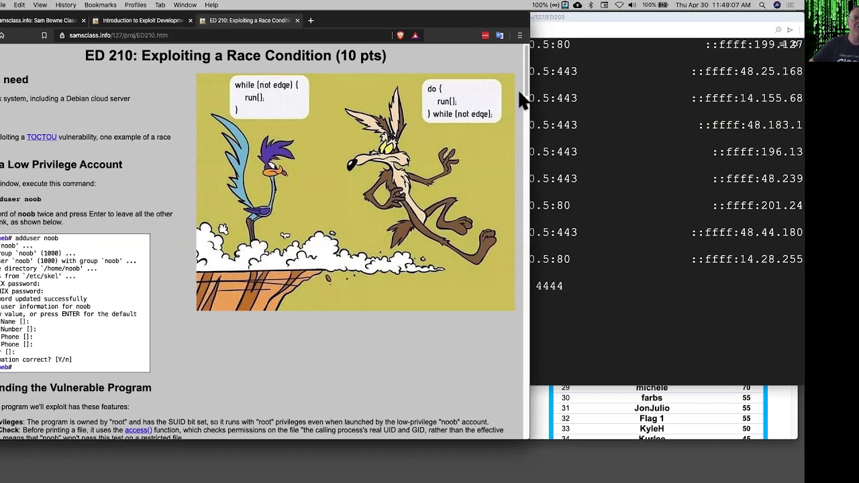Open Spotlight search magnifier icon
859x483 pixels.
click(762, 5)
